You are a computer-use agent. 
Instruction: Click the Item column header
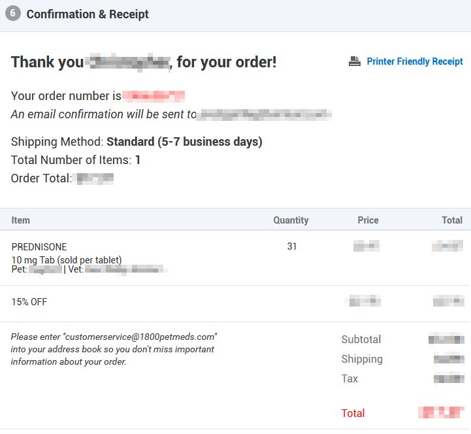pyautogui.click(x=20, y=220)
